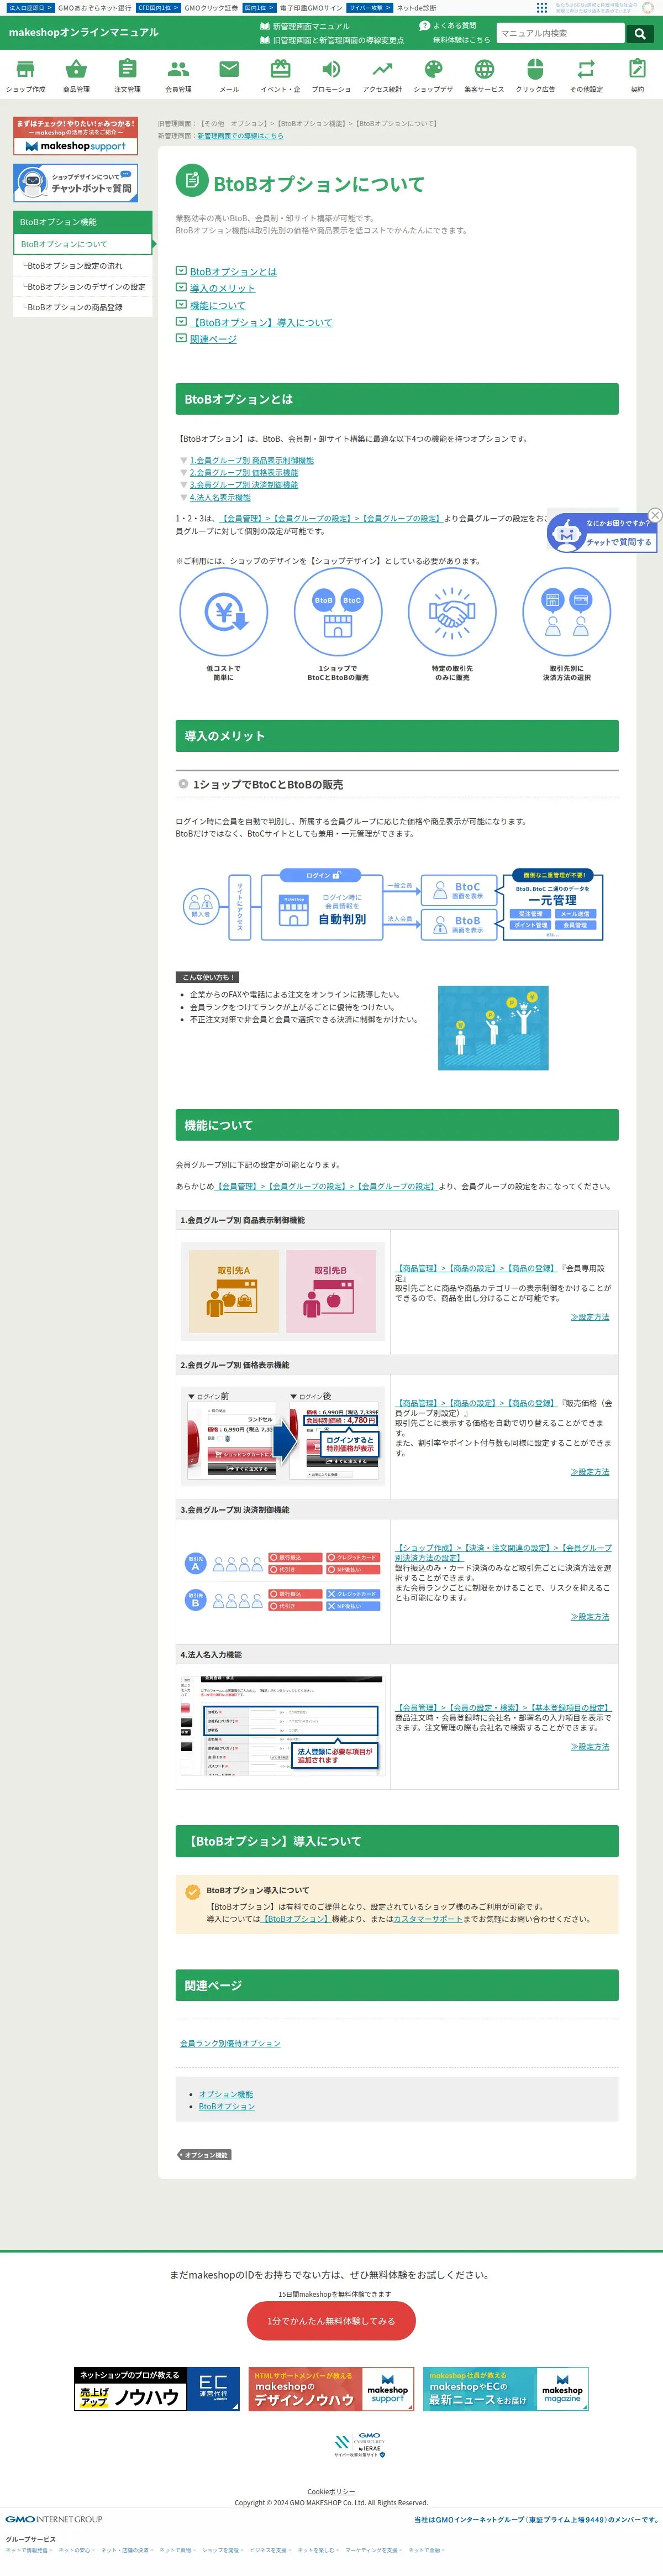Open makeshop support banner in sidebar

point(75,136)
